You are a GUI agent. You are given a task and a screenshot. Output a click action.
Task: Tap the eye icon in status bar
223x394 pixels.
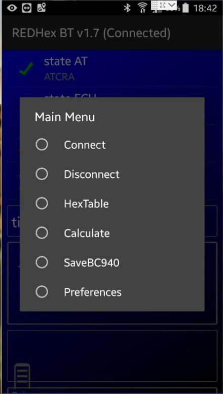click(x=12, y=8)
